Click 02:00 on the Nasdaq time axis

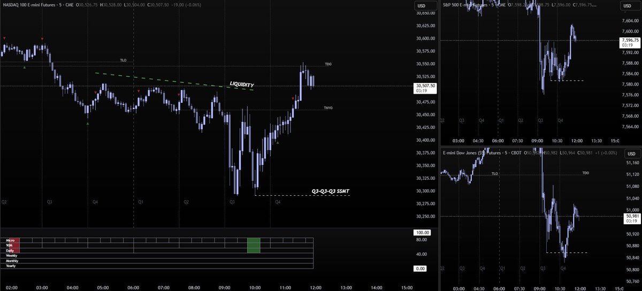12,287
